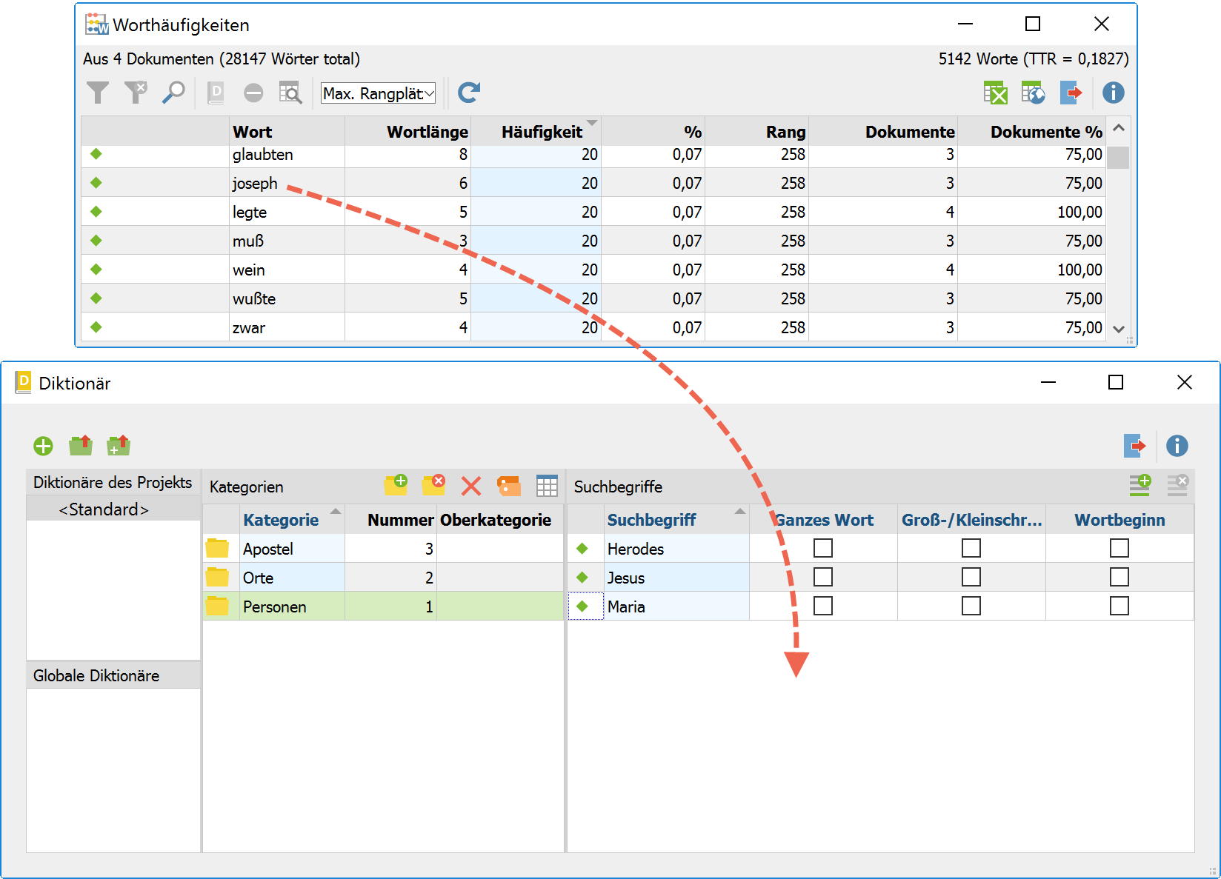Click the green diamond beside joseph

click(x=96, y=182)
